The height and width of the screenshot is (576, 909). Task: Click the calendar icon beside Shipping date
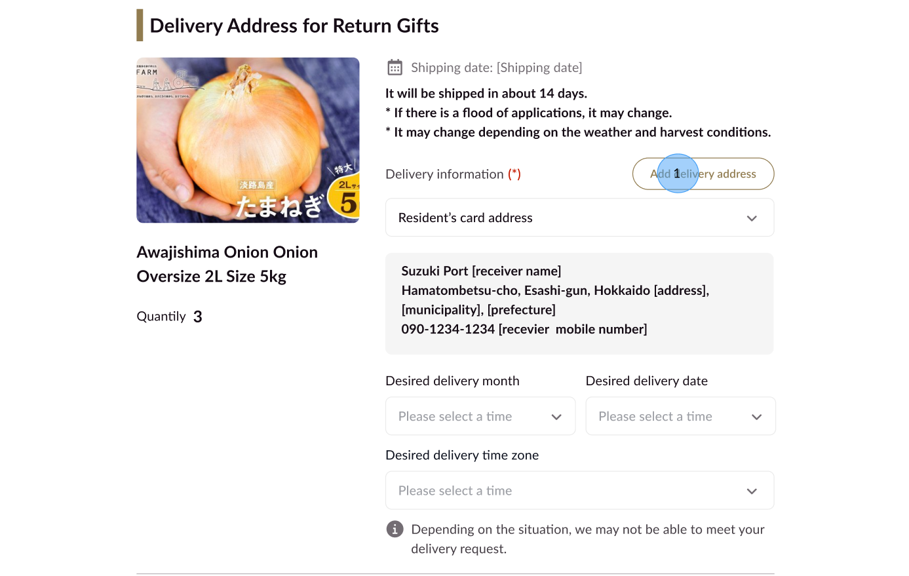395,67
